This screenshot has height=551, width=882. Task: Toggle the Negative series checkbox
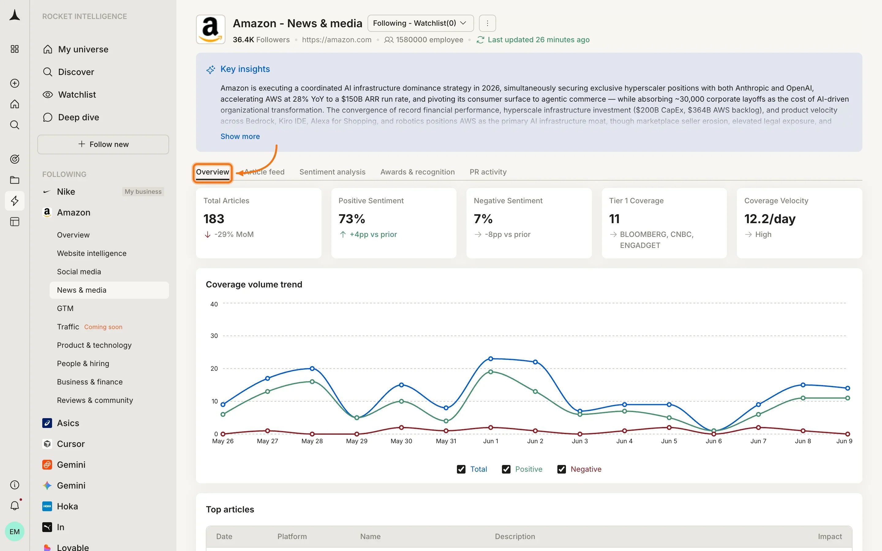[x=562, y=469]
